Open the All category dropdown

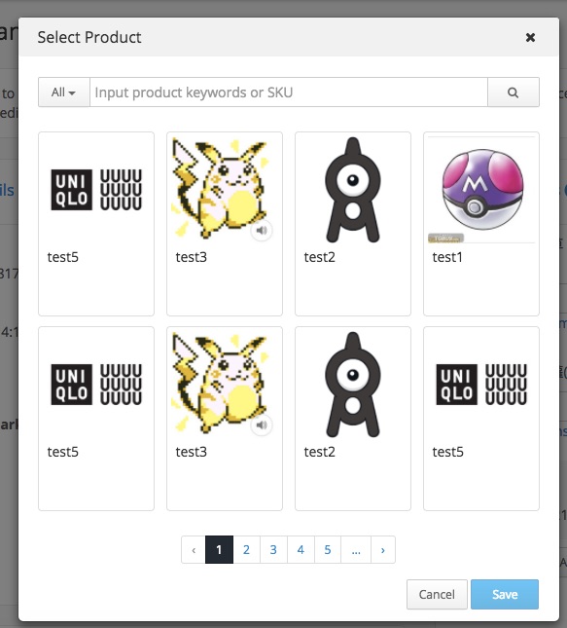[x=63, y=92]
